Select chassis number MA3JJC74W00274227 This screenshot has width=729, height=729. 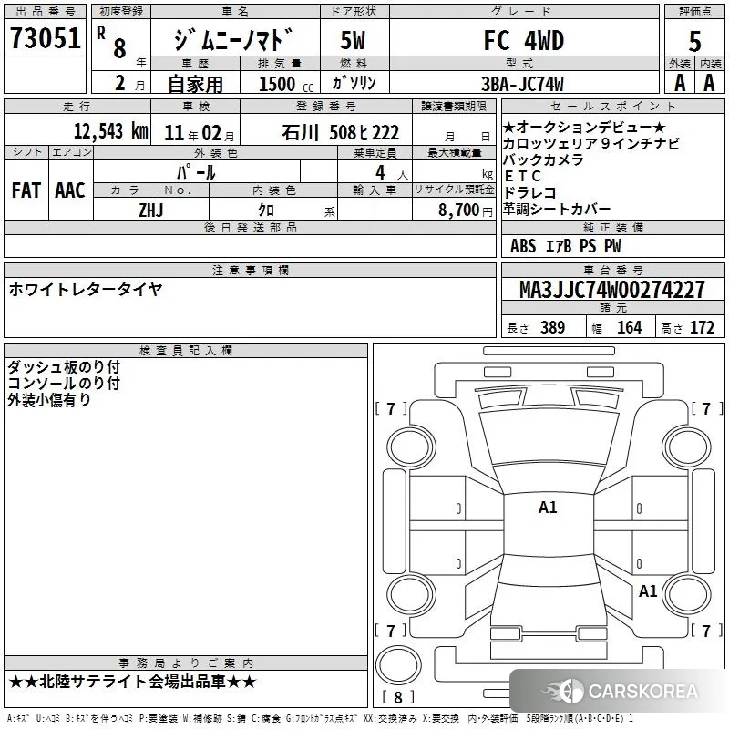612,290
